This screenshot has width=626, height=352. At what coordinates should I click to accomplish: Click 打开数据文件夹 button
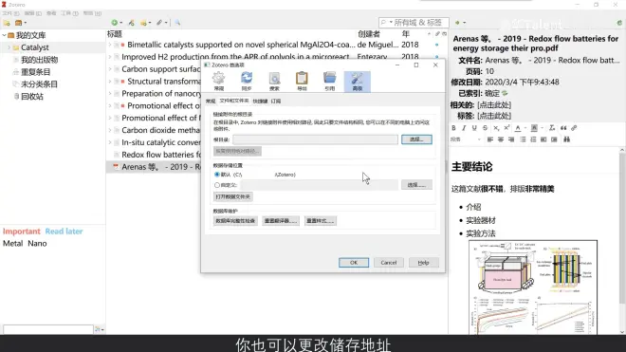[233, 196]
